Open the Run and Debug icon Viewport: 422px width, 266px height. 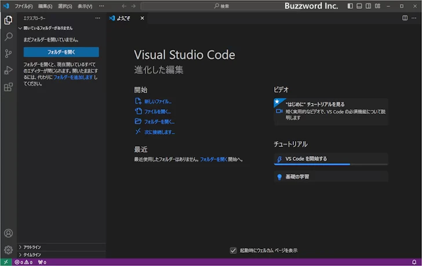click(x=8, y=70)
